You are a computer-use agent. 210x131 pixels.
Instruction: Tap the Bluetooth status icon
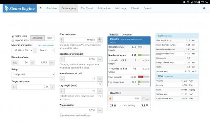point(184,2)
